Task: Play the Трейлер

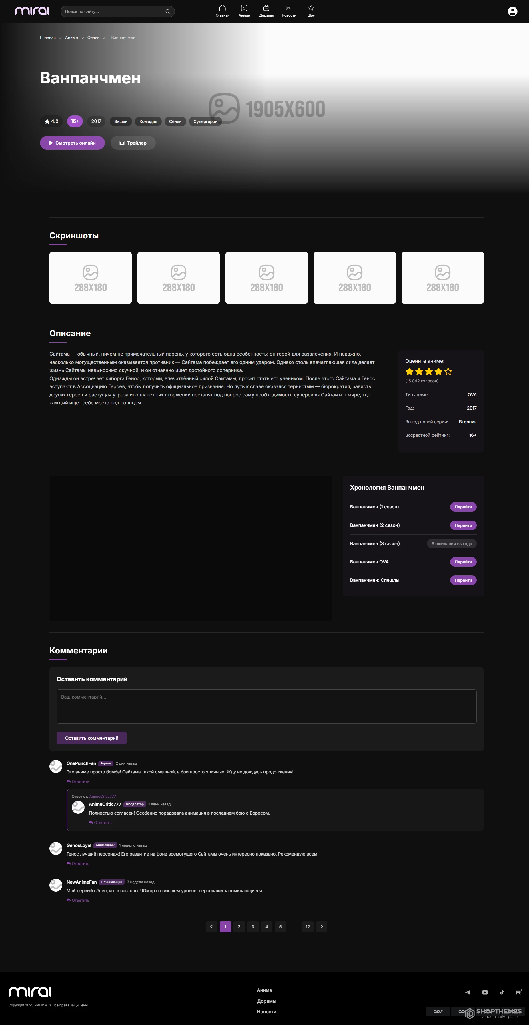Action: (133, 143)
